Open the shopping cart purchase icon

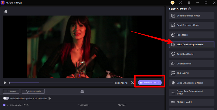tap(172, 3)
